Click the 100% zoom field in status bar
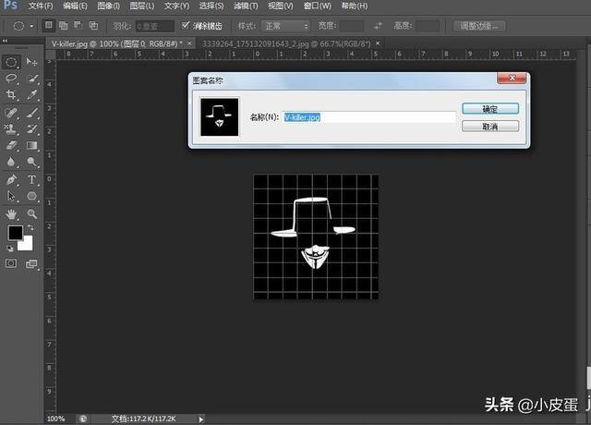Viewport: 591px width, 425px height. pos(55,419)
